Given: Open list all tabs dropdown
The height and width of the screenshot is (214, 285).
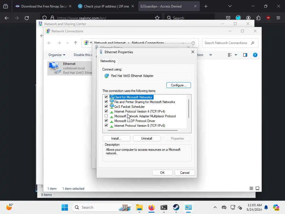Looking at the screenshot, I should [230, 6].
